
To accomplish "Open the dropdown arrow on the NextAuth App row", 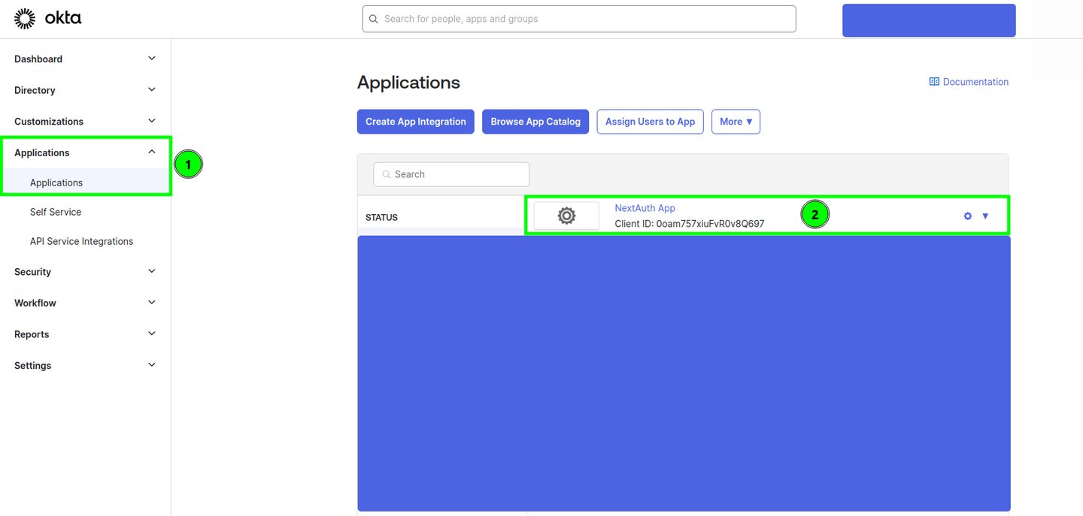I will tap(985, 216).
